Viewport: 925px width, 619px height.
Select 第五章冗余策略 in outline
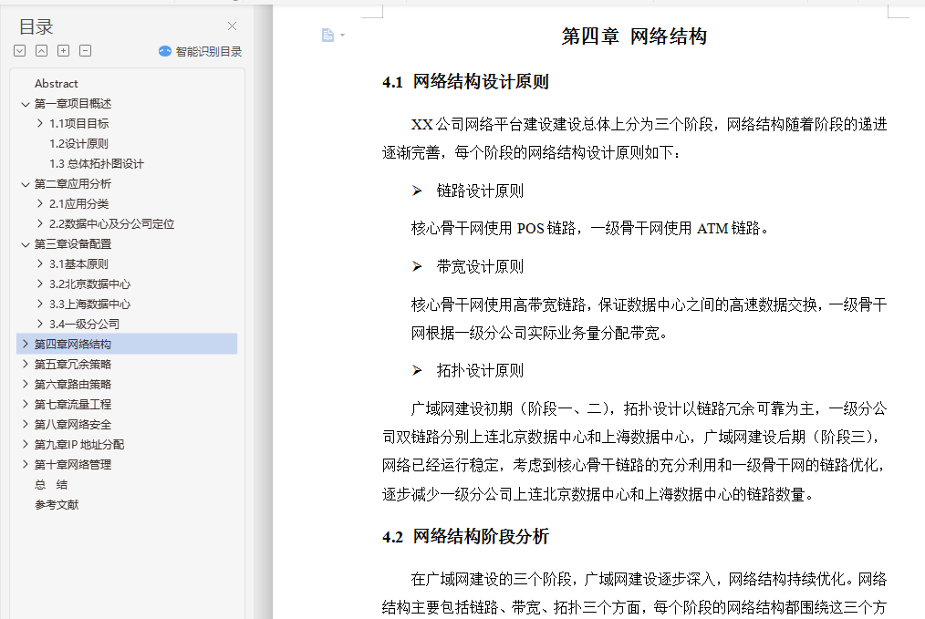point(73,365)
